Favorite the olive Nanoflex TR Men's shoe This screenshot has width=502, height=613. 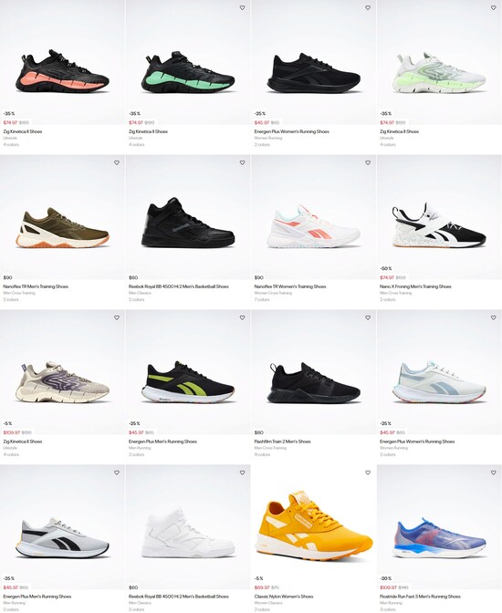pos(117,162)
